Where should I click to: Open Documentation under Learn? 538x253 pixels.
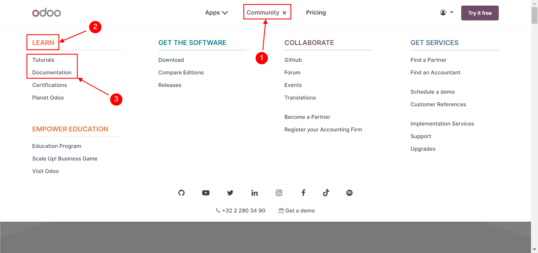click(52, 72)
